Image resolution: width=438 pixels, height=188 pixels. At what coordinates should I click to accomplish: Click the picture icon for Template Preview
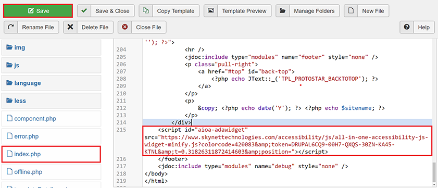tap(210, 11)
